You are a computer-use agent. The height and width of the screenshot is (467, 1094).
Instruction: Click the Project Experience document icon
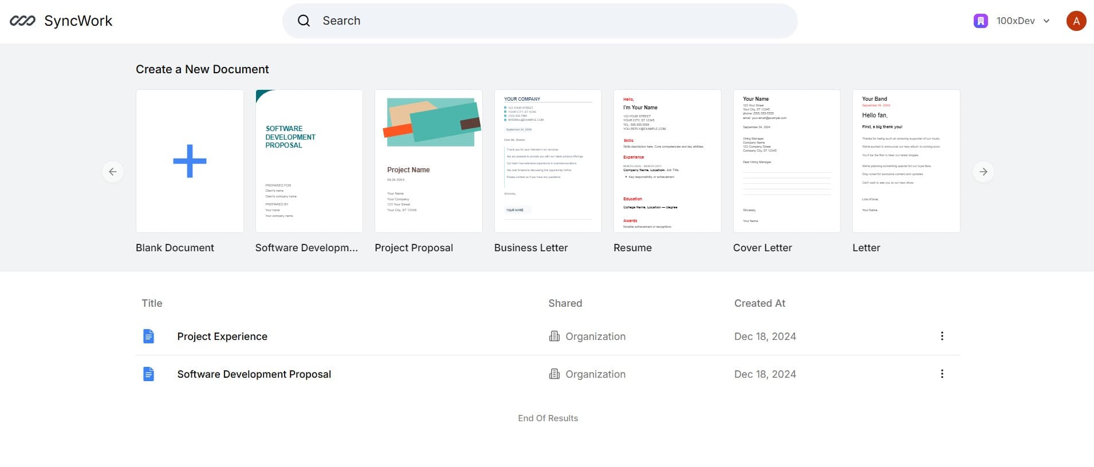pyautogui.click(x=148, y=337)
